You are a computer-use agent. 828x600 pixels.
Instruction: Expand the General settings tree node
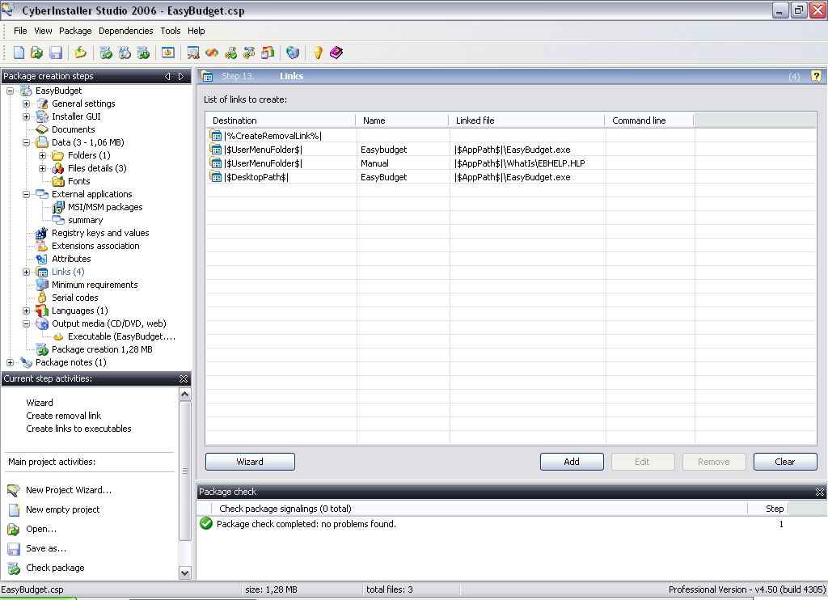(26, 104)
